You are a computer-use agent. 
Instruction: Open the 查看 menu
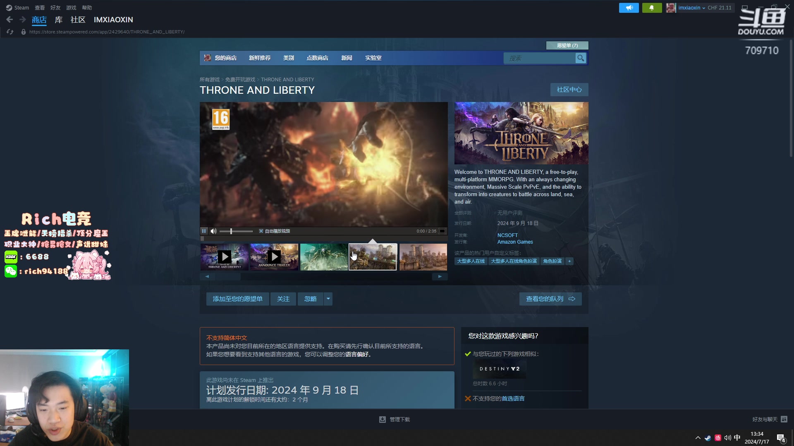[x=40, y=8]
